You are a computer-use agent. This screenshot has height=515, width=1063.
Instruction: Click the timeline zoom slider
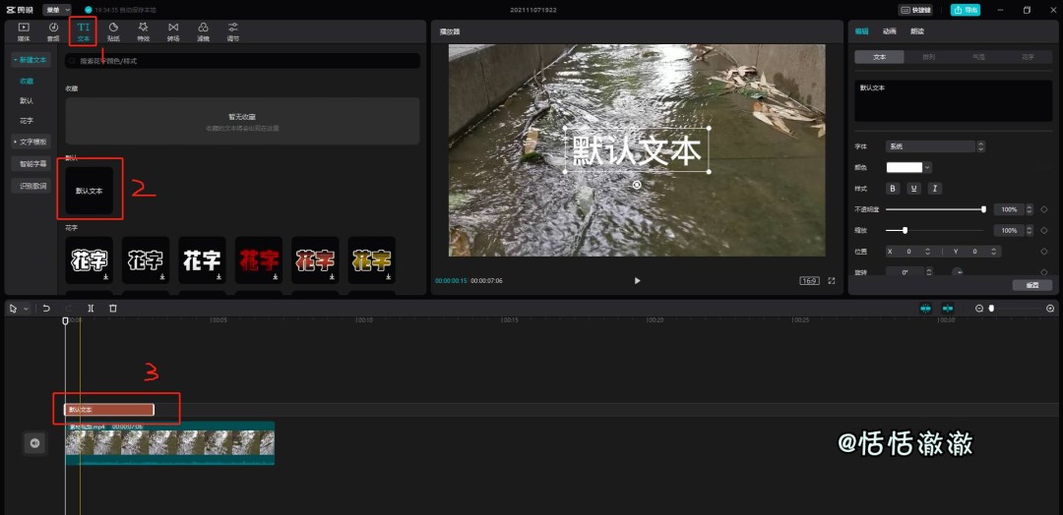991,309
